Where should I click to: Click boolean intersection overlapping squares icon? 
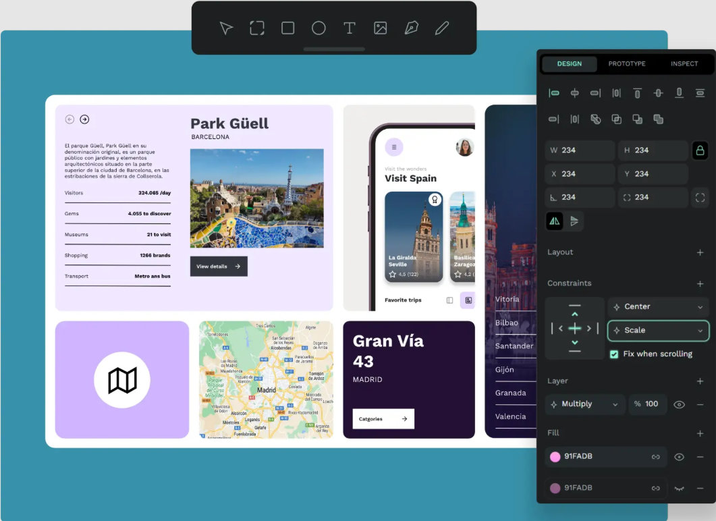(x=616, y=119)
